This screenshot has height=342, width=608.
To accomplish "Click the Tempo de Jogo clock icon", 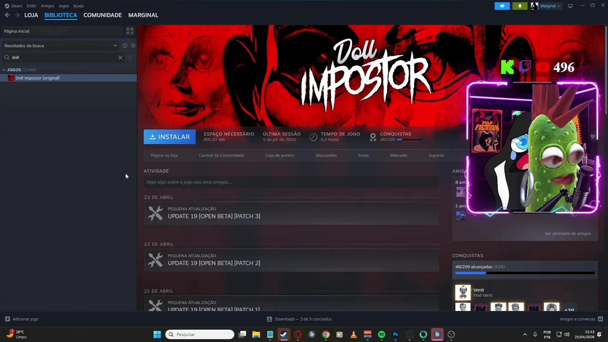I will point(313,137).
